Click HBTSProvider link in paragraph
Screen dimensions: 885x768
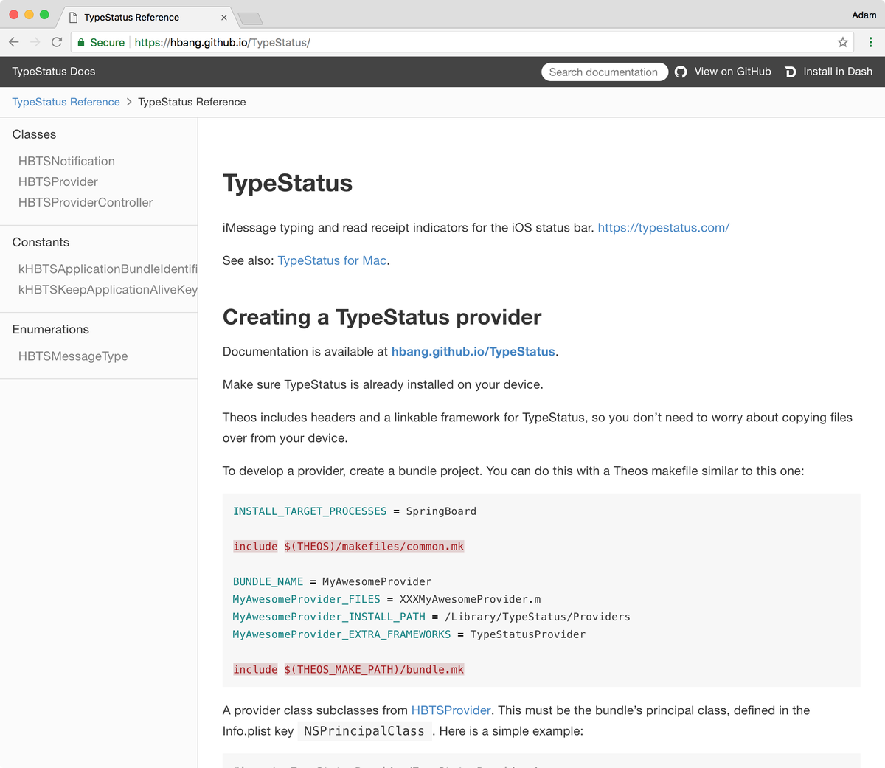coord(451,710)
